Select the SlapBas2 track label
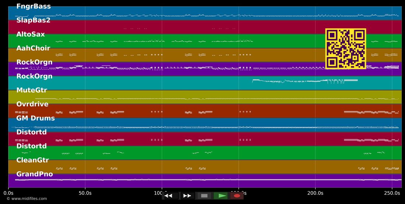Image resolution: width=405 pixels, height=204 pixels. [x=33, y=20]
